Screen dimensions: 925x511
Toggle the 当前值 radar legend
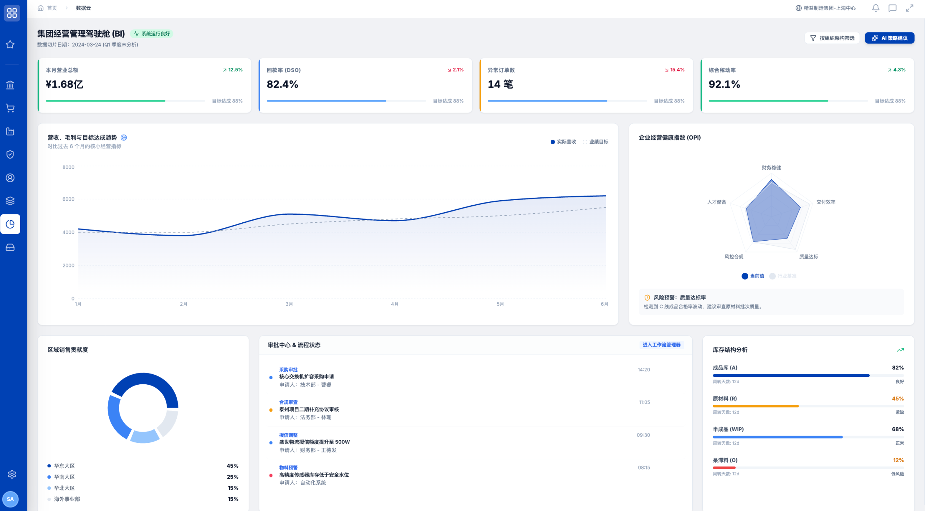tap(753, 276)
